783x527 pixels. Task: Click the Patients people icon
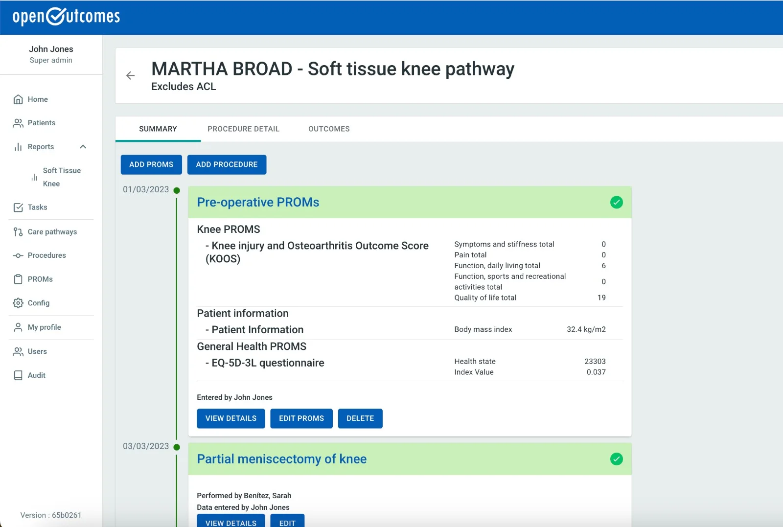point(18,123)
